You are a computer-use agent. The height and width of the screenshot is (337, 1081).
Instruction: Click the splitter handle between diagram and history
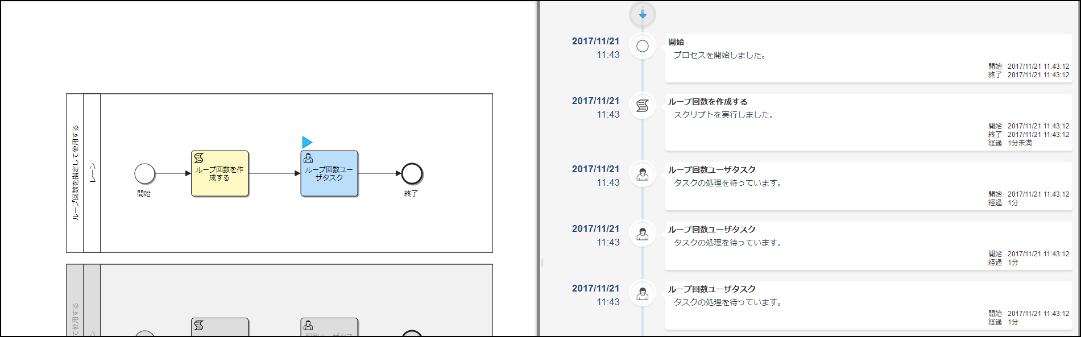[x=541, y=263]
